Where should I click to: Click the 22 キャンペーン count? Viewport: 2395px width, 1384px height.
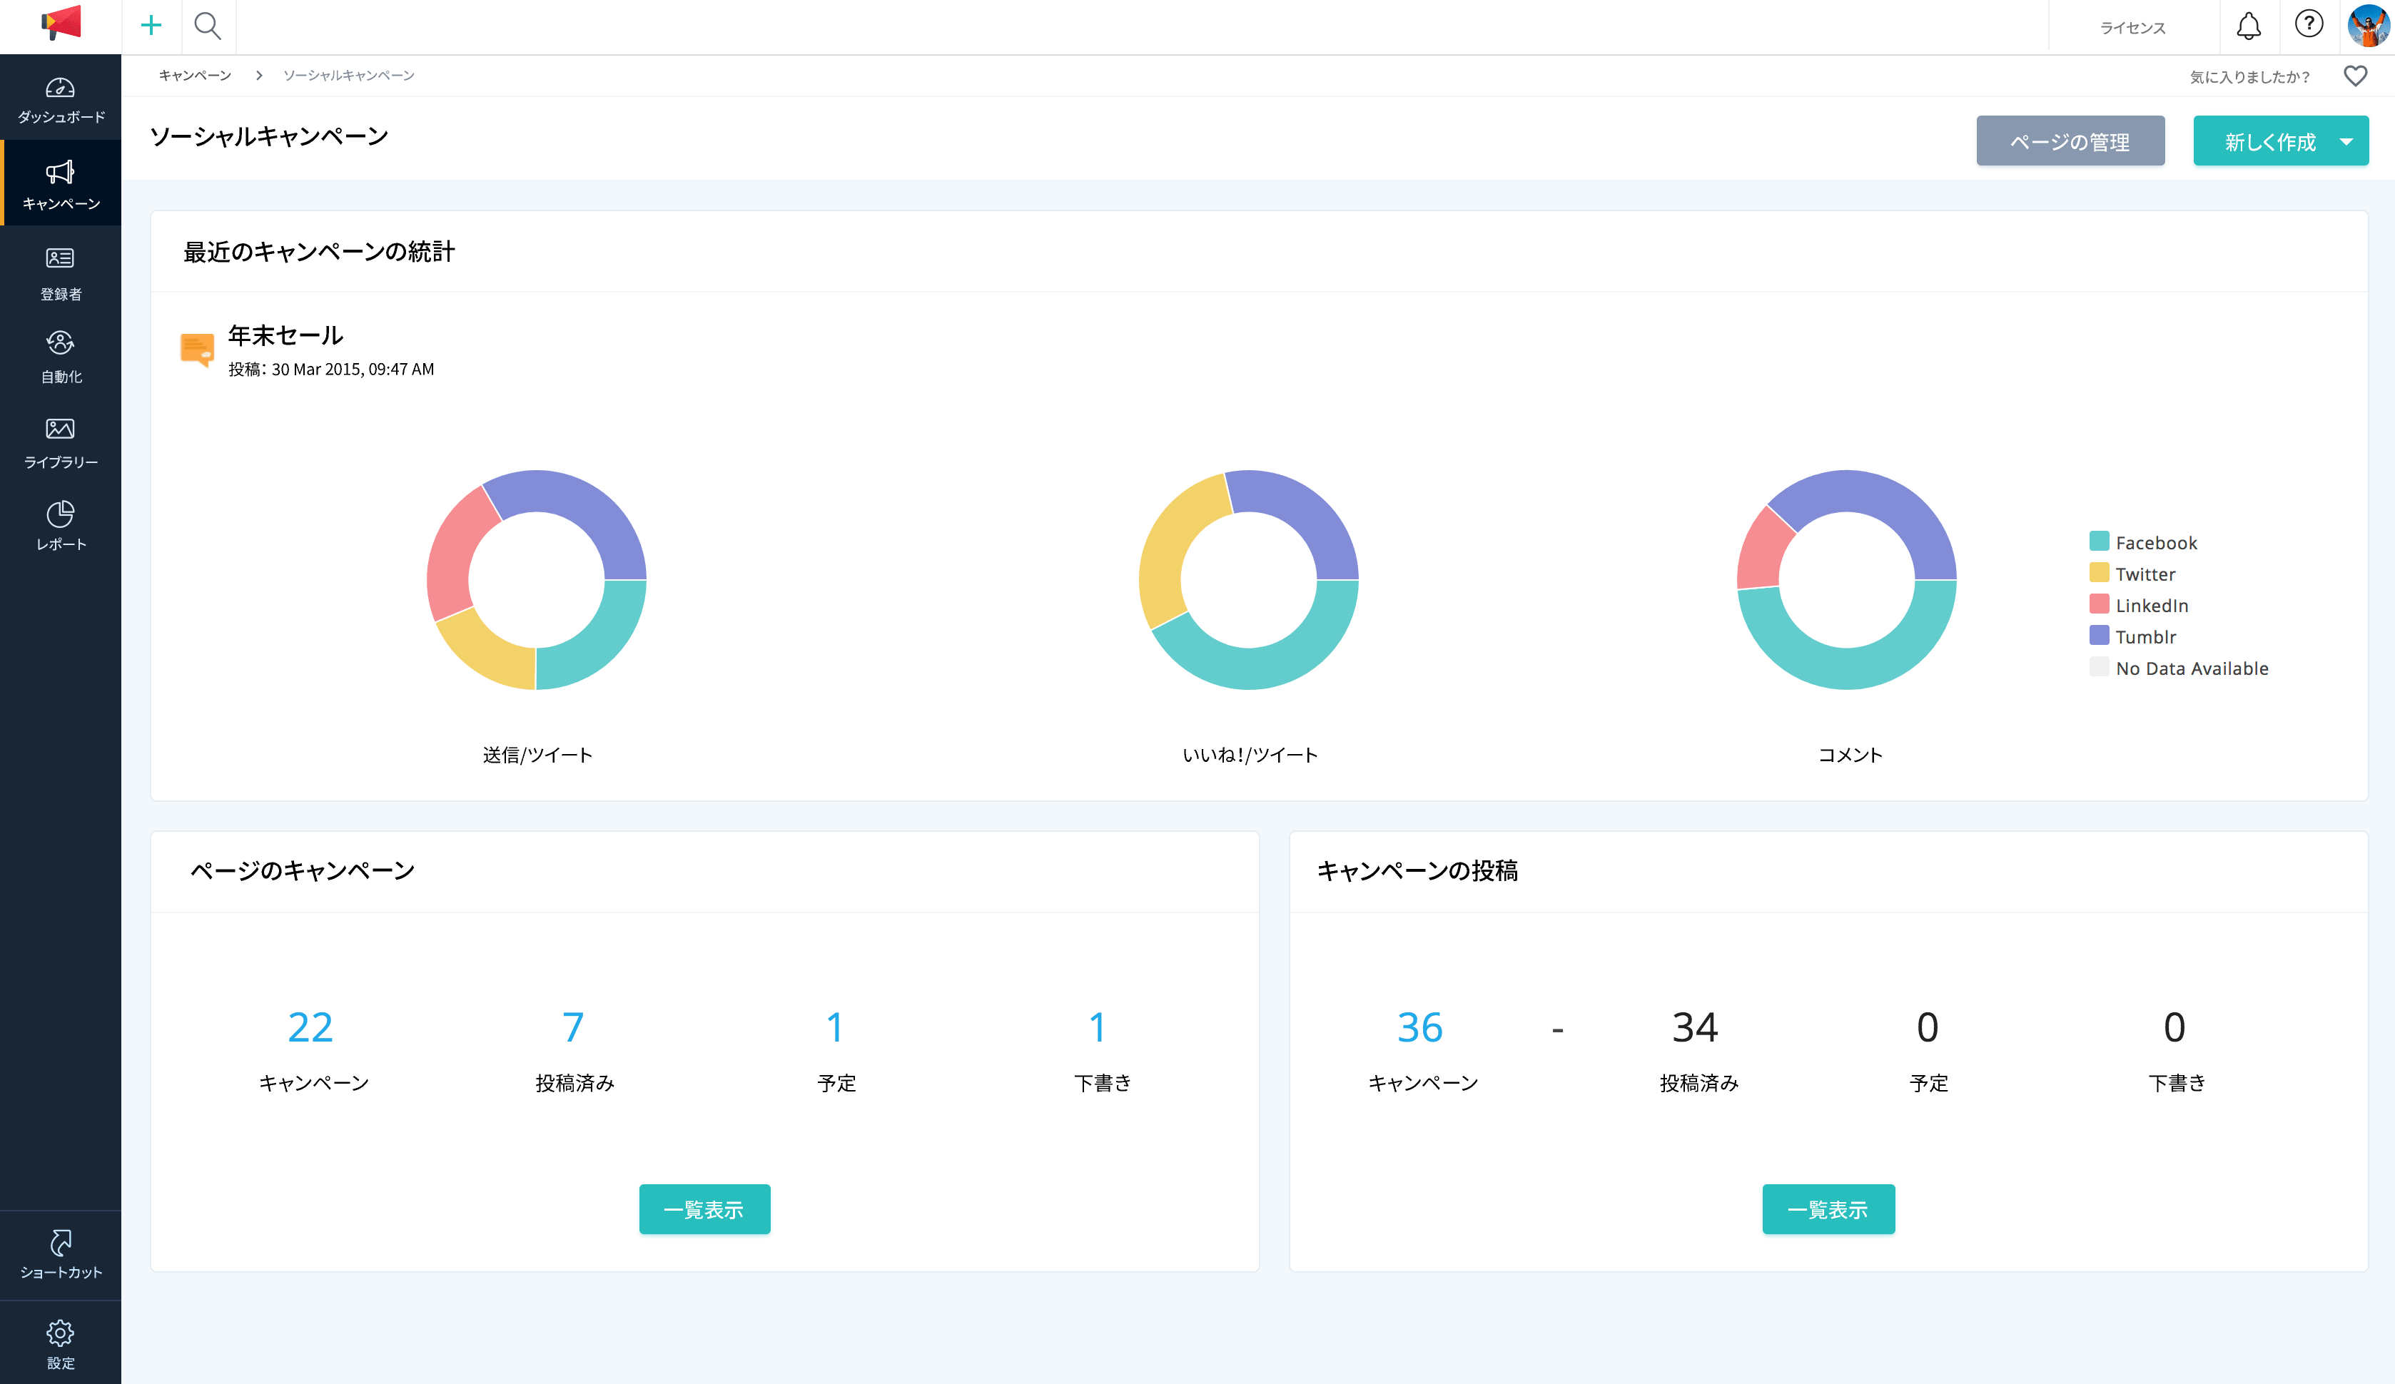click(310, 1027)
